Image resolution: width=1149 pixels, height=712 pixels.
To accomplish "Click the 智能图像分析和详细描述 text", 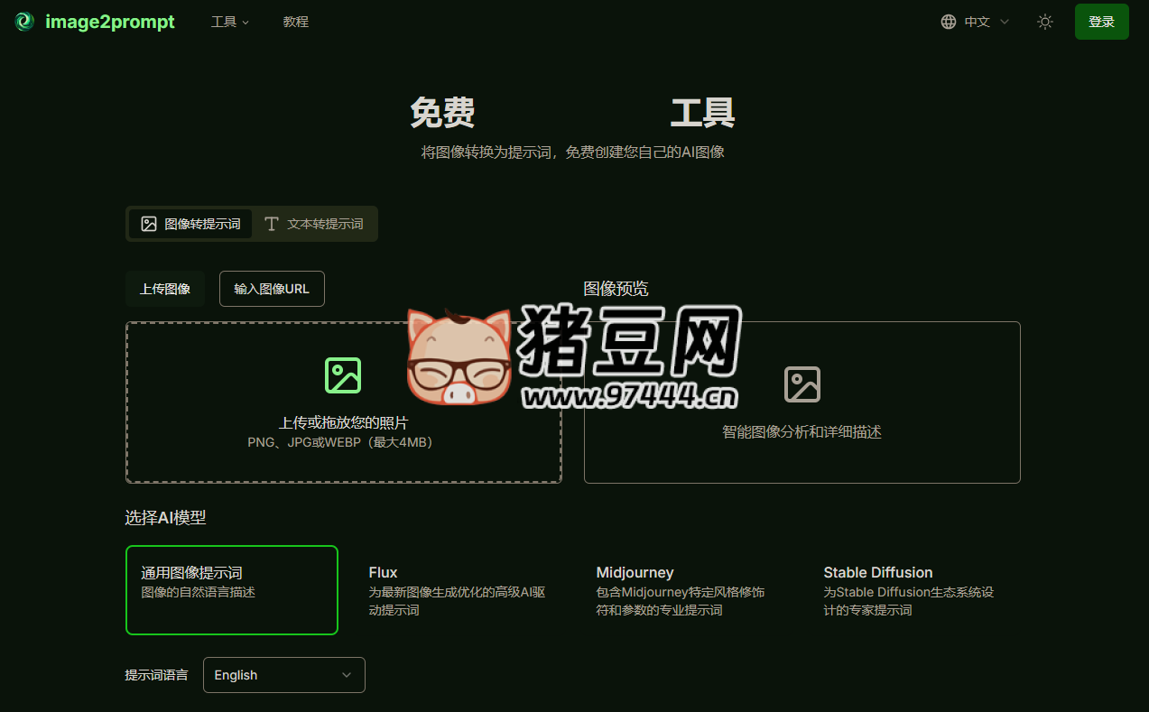I will click(802, 432).
